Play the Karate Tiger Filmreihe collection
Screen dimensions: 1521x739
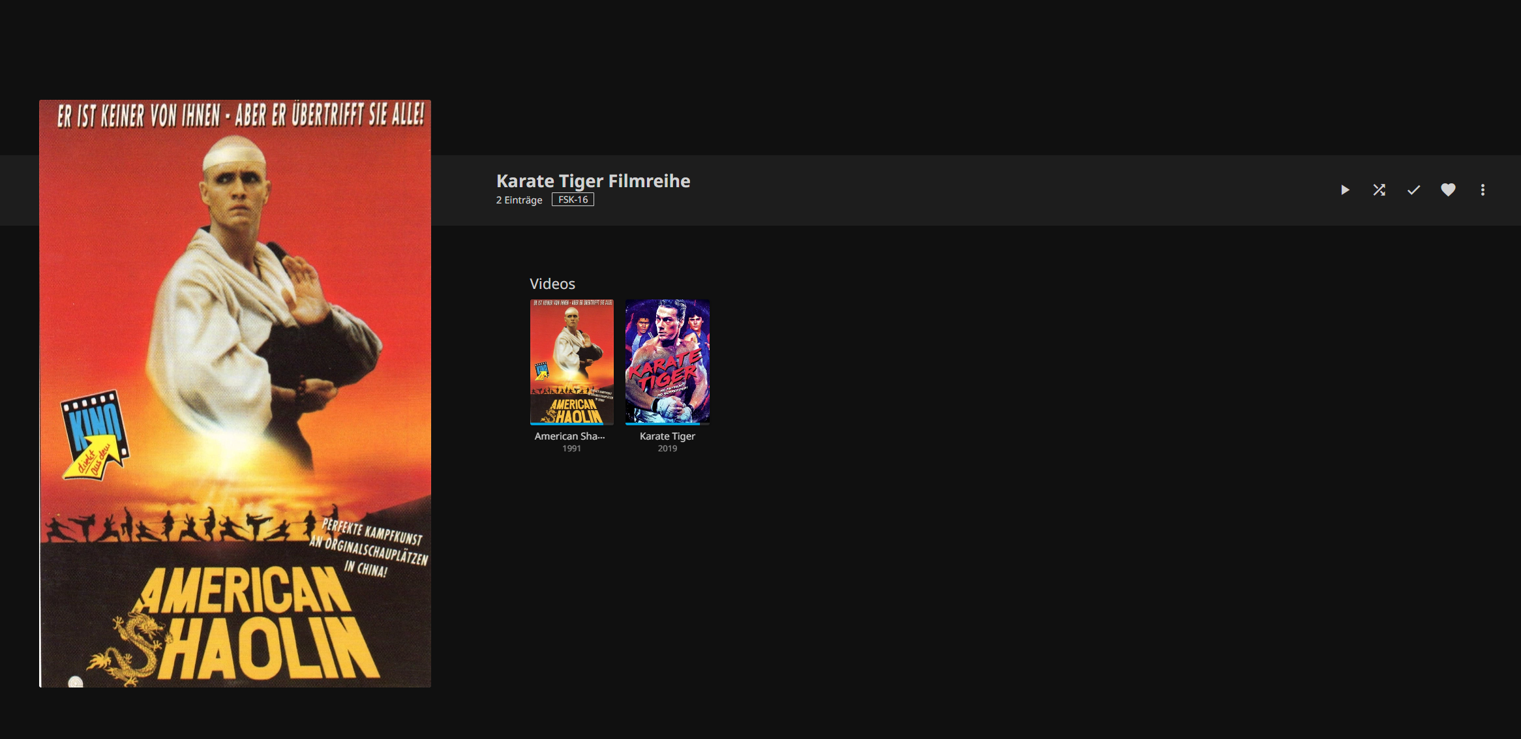click(x=1344, y=190)
